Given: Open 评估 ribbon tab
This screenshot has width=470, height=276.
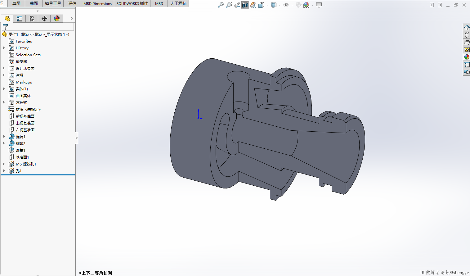Looking at the screenshot, I should point(72,3).
